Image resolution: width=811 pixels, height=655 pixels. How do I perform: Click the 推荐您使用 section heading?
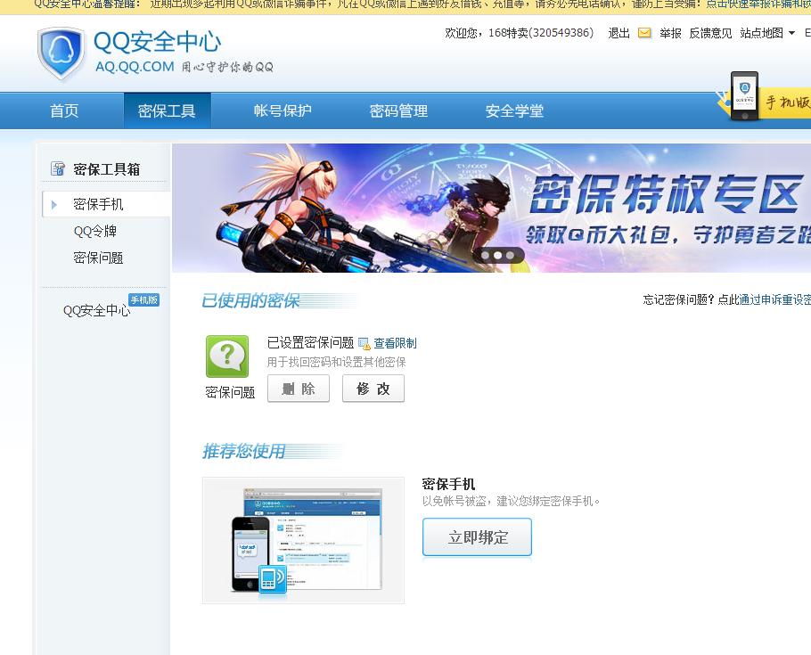[243, 451]
